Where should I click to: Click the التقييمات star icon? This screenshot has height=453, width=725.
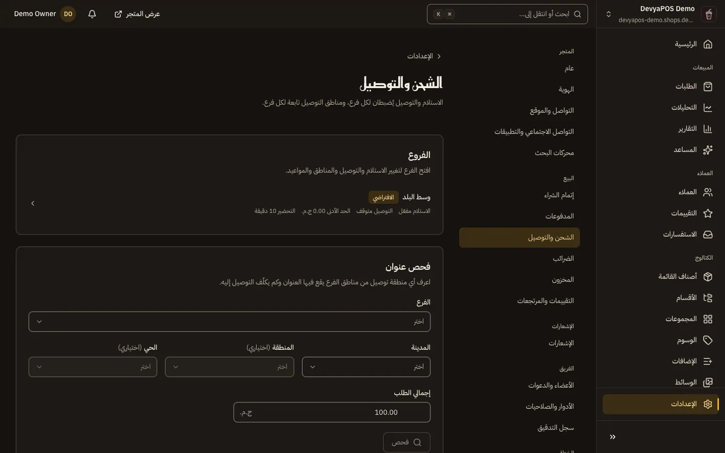pos(708,213)
